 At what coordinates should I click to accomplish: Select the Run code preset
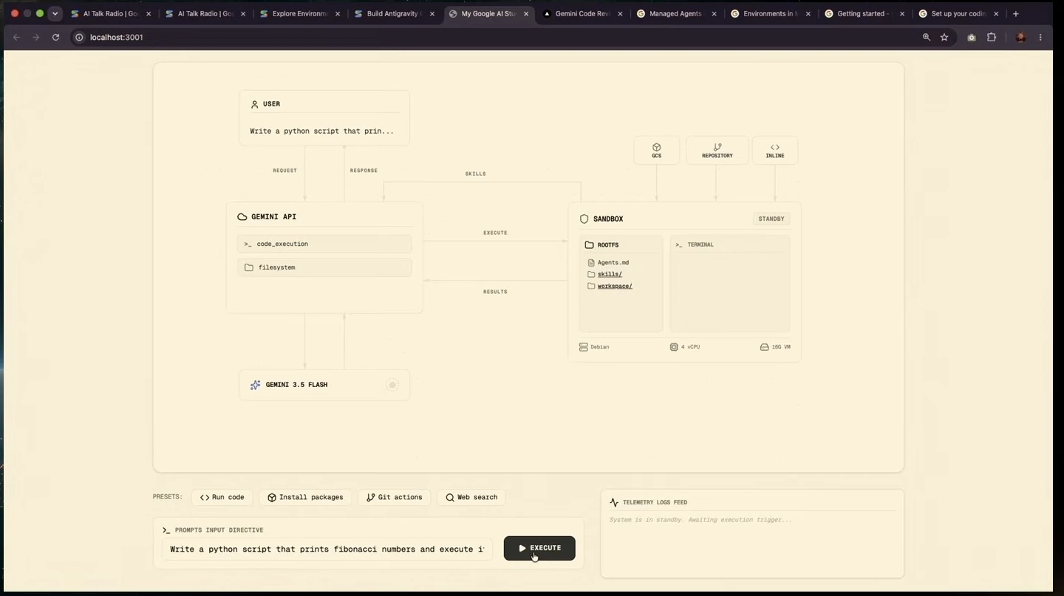click(x=222, y=497)
